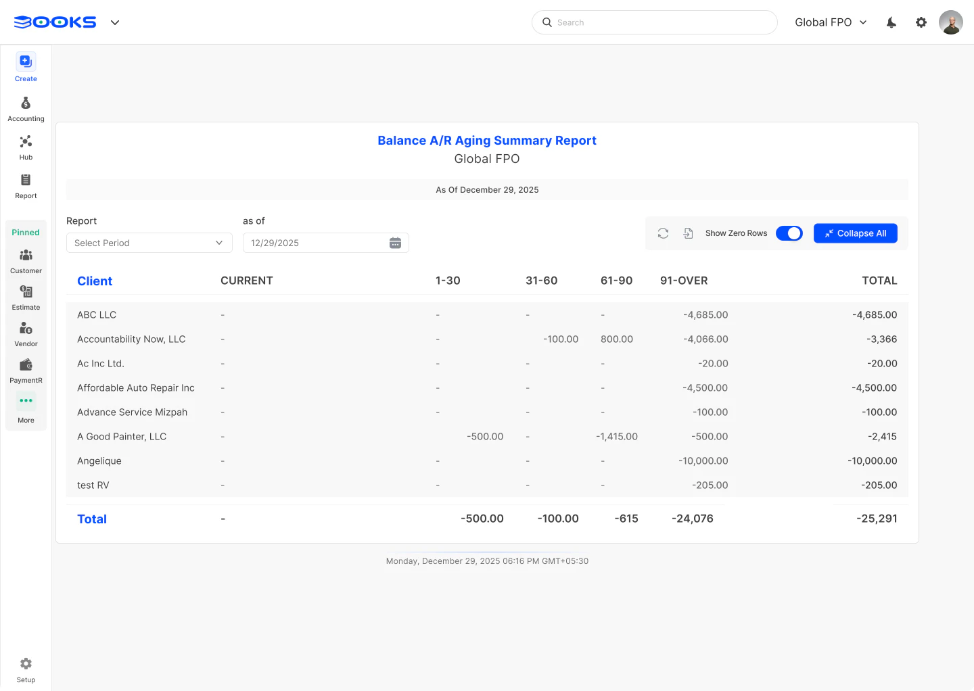This screenshot has width=974, height=691.
Task: Click the Pinned section label
Action: [26, 233]
